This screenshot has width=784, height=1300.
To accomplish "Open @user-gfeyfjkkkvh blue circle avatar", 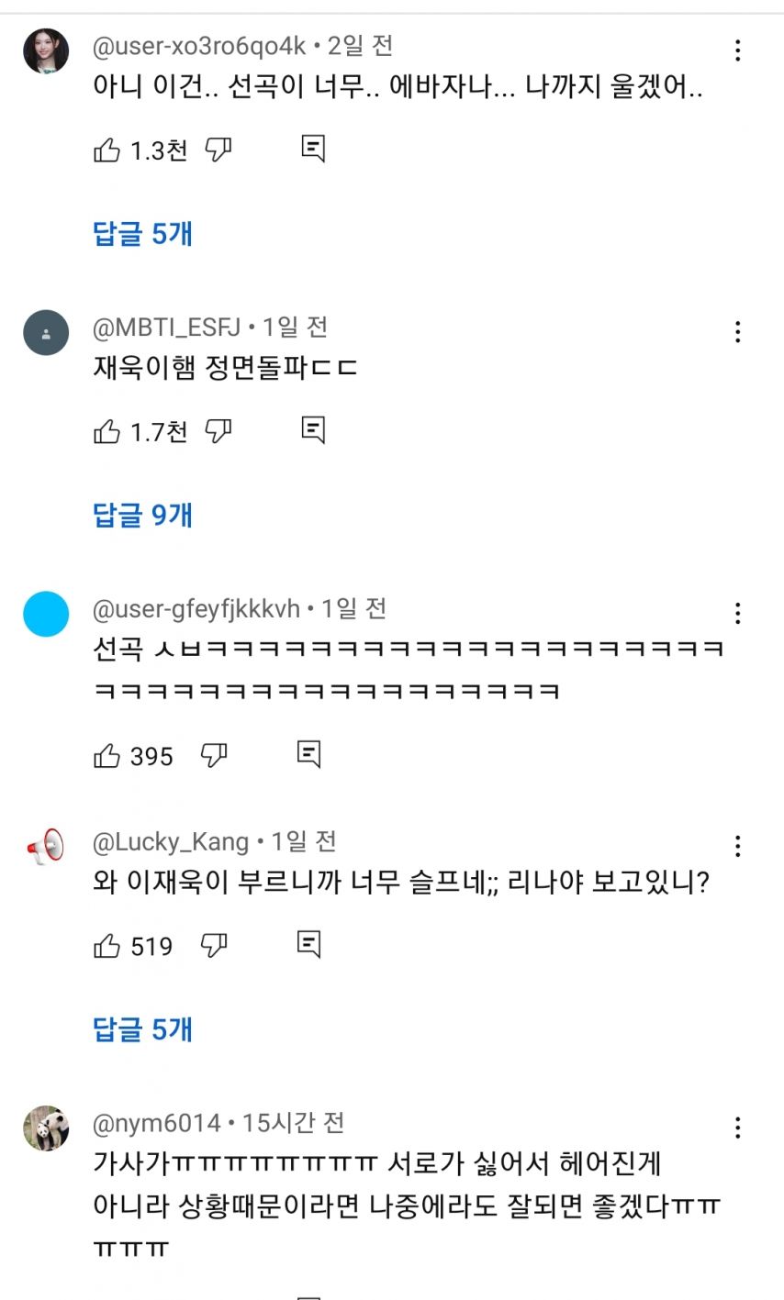I will (46, 614).
